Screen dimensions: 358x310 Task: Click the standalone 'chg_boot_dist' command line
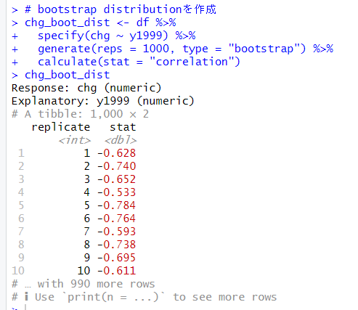(x=68, y=75)
